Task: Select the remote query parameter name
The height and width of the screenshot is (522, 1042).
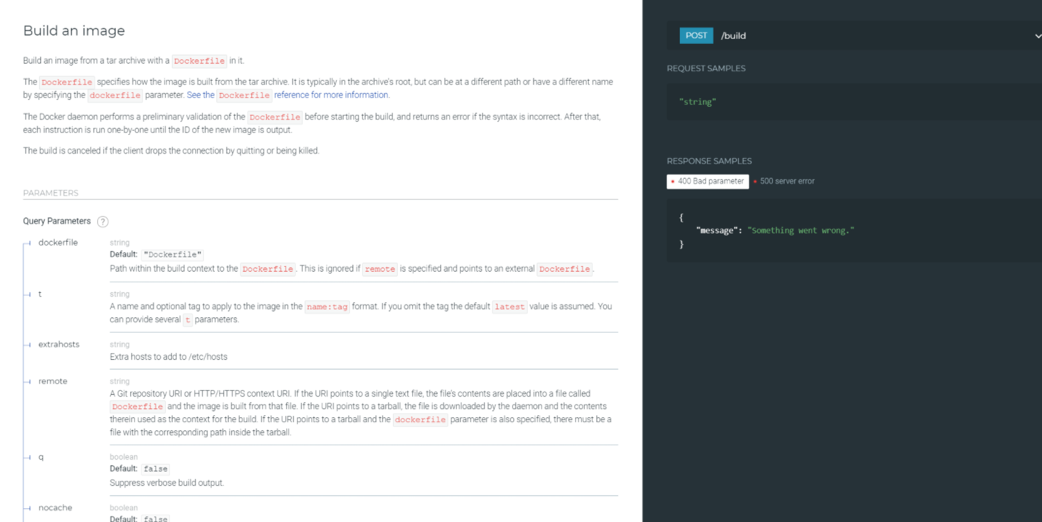Action: [53, 381]
